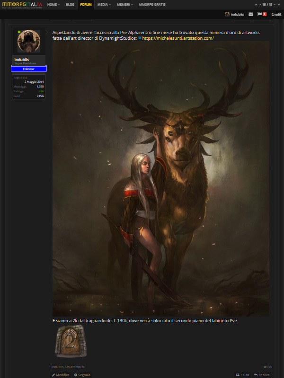Click the Ratings value +66

point(41,91)
